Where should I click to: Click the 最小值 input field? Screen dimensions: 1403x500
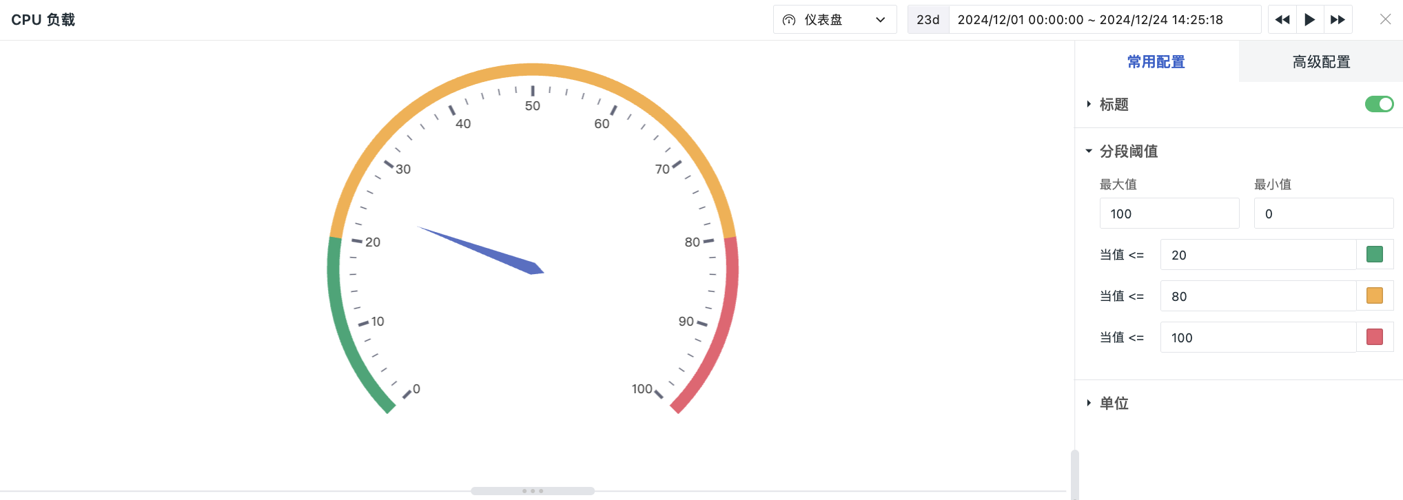click(1323, 214)
